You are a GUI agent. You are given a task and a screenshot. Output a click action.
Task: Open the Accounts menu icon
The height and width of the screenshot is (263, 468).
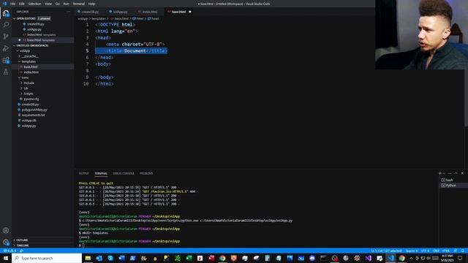6,230
